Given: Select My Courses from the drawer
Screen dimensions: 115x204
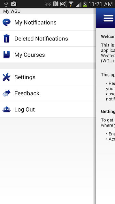Looking at the screenshot, I should 48,55.
